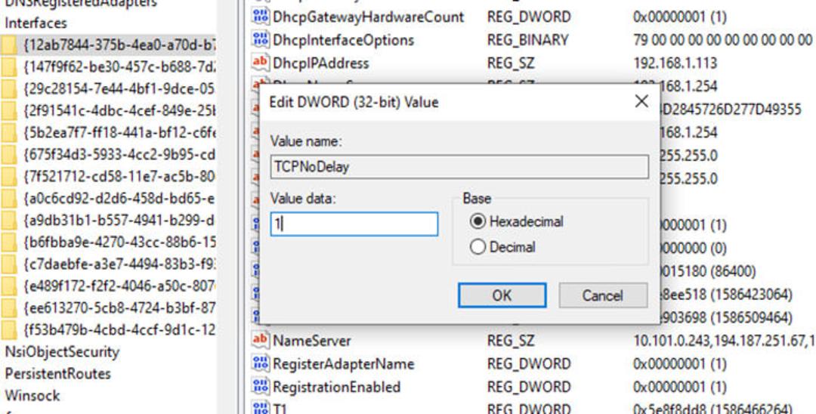Click the DhcpGatewayHardwareCount DWORD icon

click(x=260, y=17)
